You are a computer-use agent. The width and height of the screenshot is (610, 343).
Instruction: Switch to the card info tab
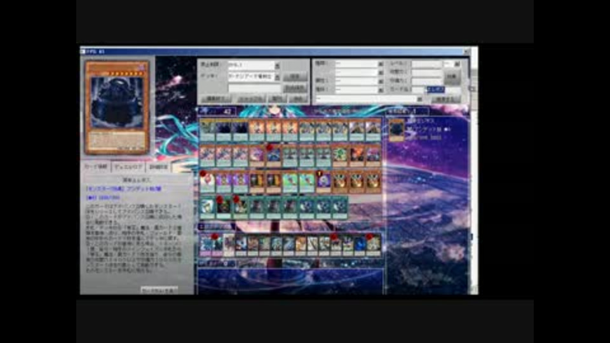(x=96, y=167)
